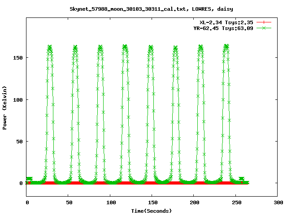Viewport: 287px width, 215px height.
Task: Select the legend entry YR-62.45 Tsys:63.09
Action: pyautogui.click(x=223, y=28)
